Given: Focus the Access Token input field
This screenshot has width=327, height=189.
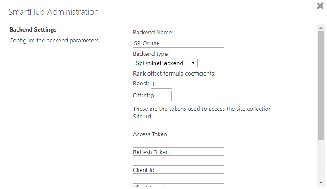Looking at the screenshot, I should [178, 143].
